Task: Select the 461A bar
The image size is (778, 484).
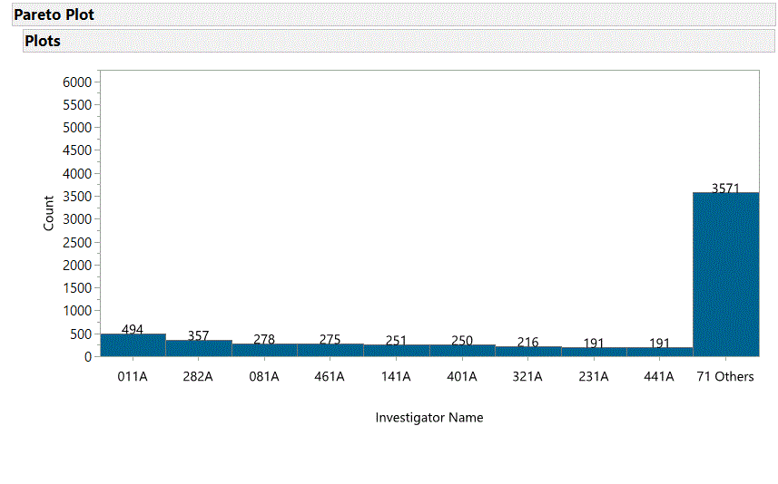Action: click(330, 350)
